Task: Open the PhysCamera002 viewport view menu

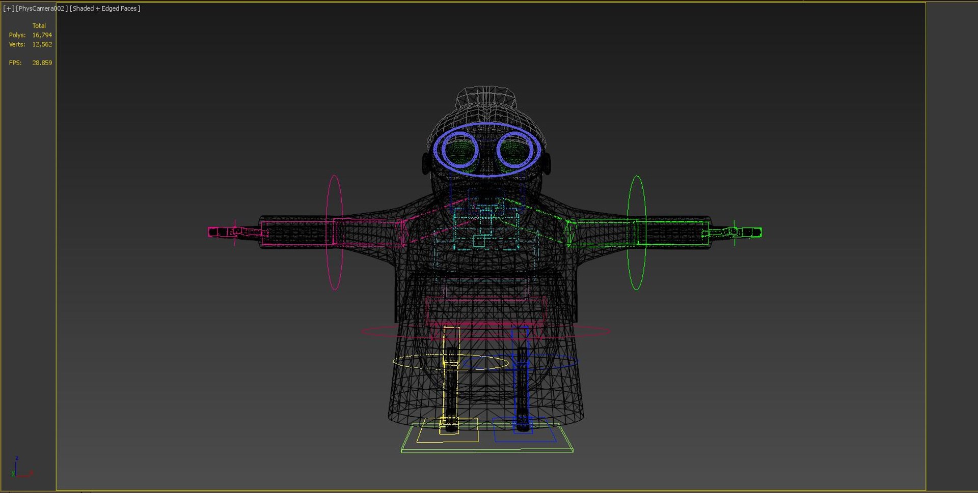Action: [x=42, y=9]
